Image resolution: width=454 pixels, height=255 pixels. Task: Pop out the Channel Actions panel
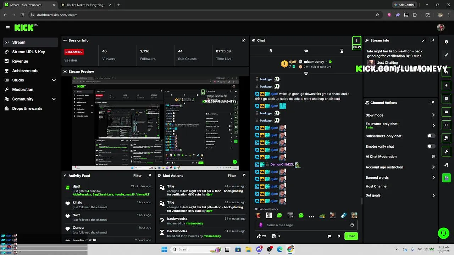tap(432, 103)
